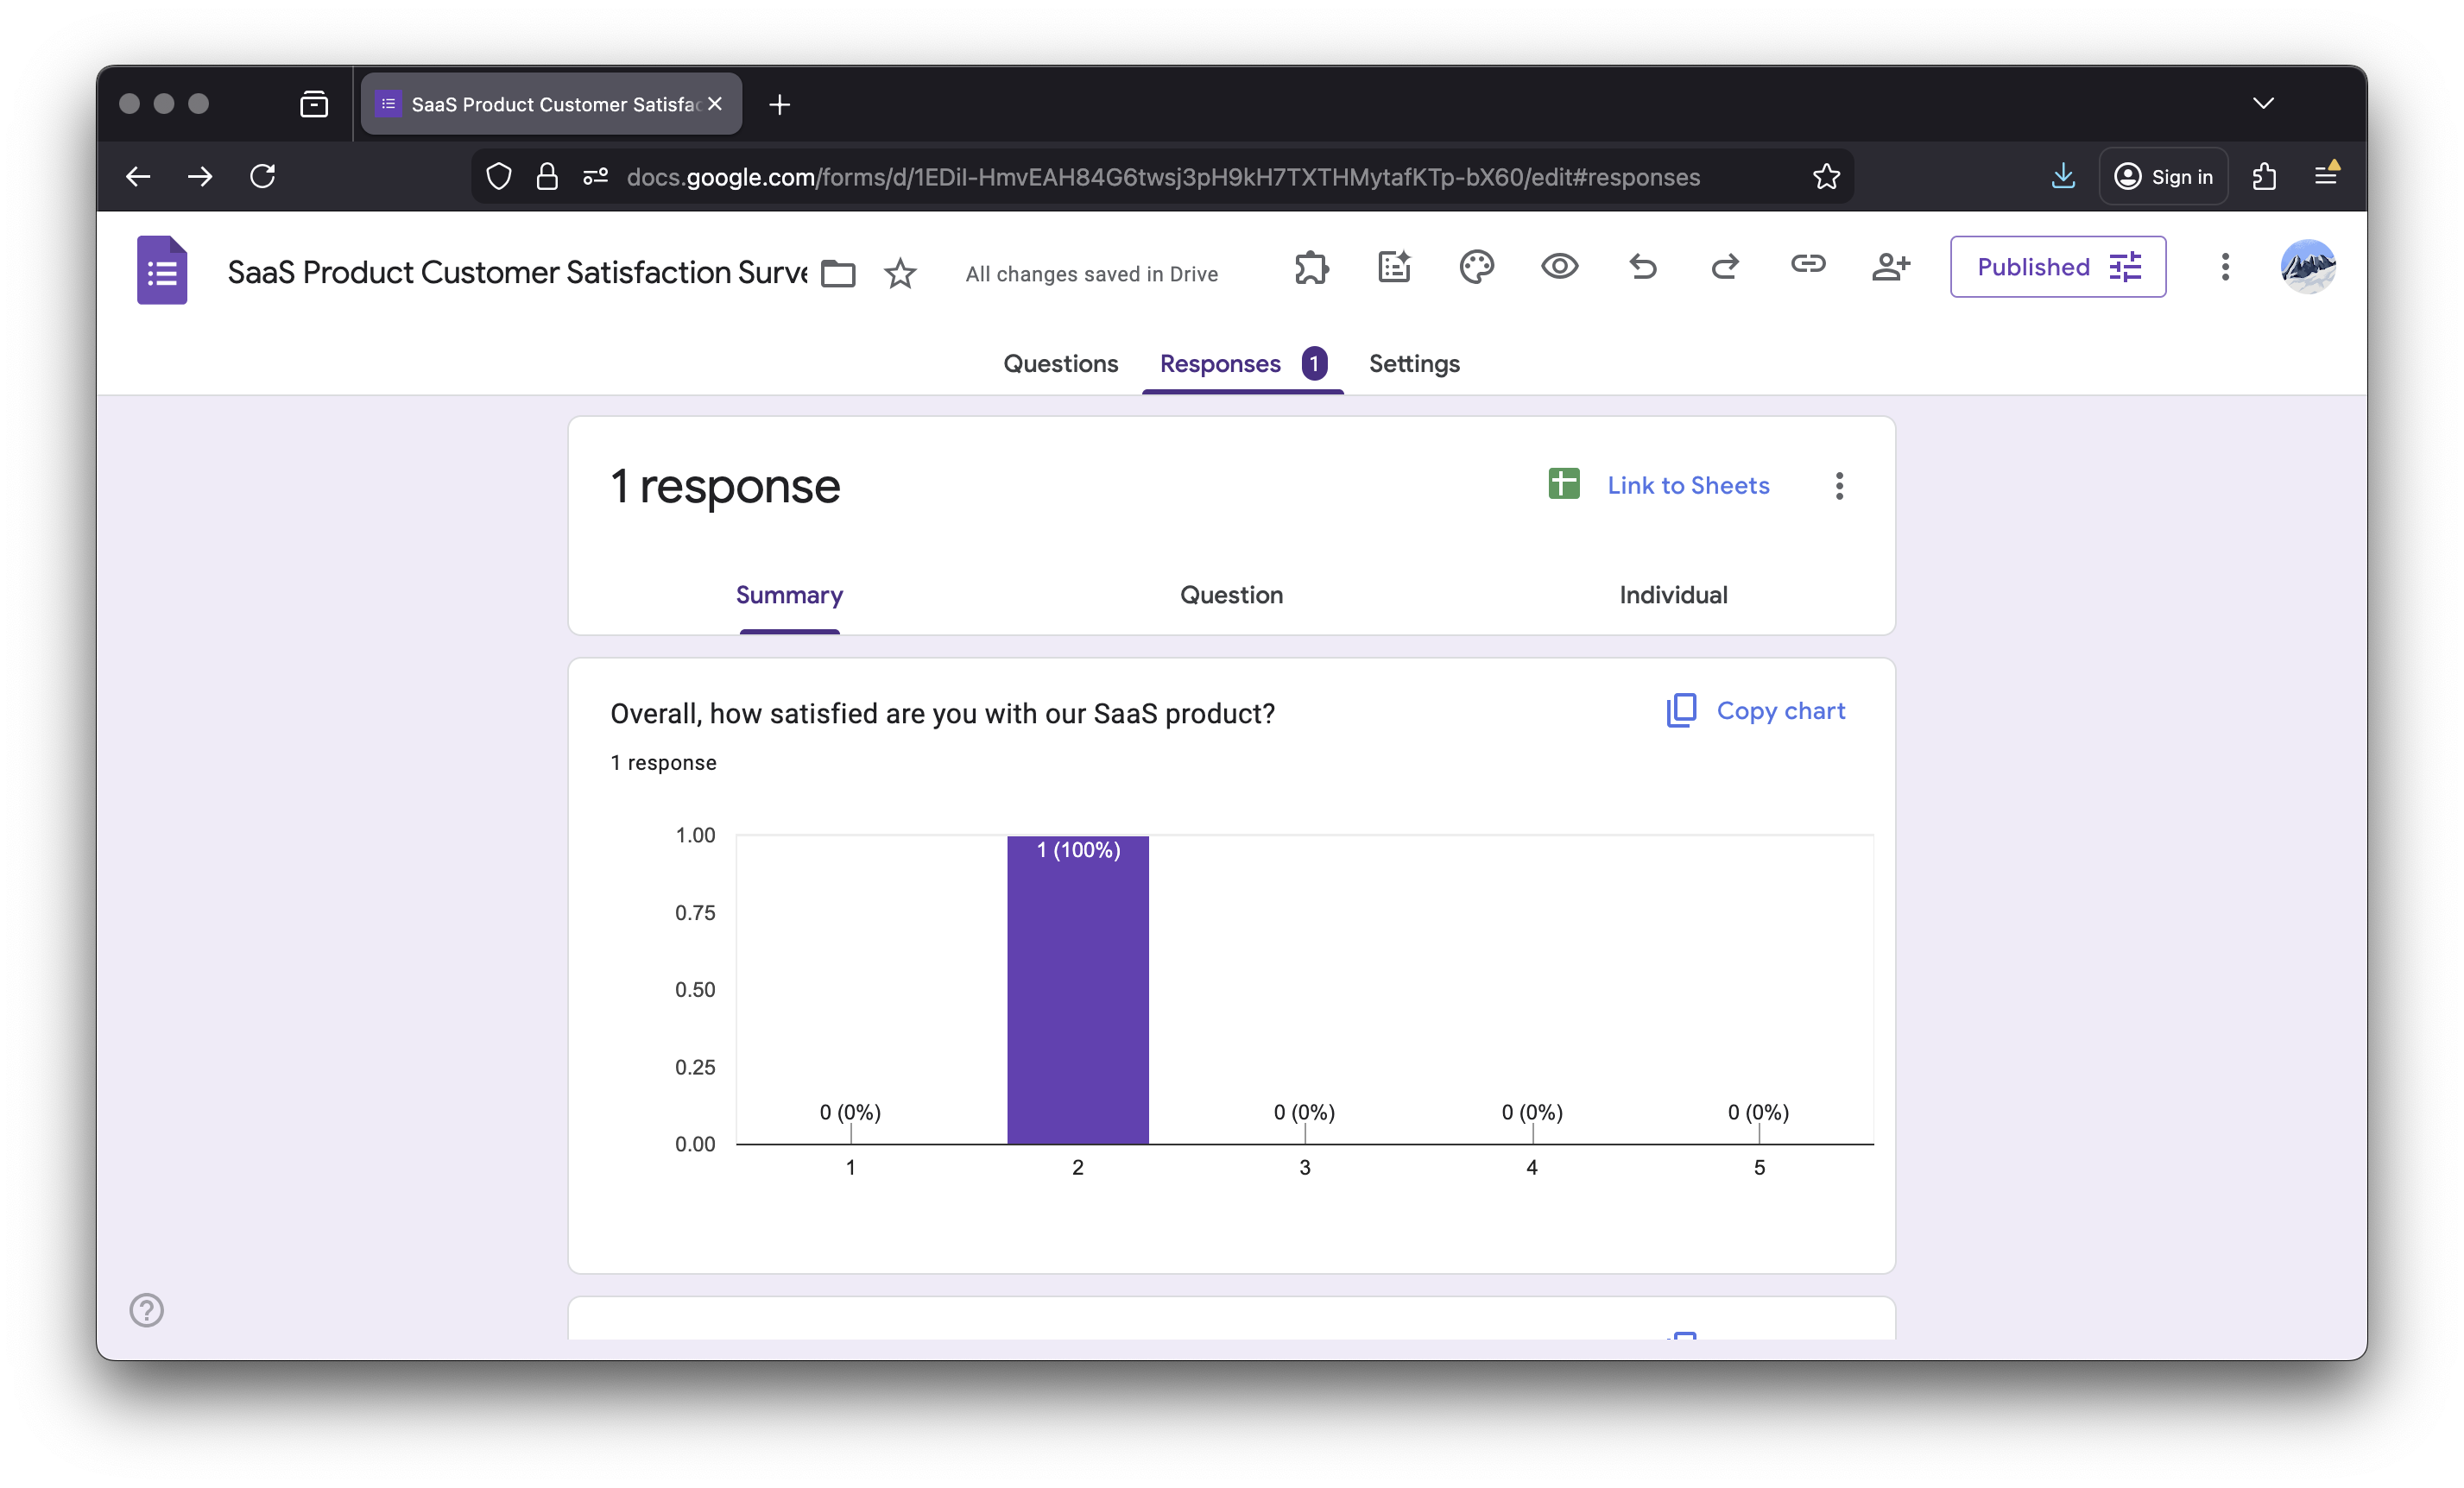Click the Preview eye icon
2464x1488 pixels.
click(x=1559, y=267)
